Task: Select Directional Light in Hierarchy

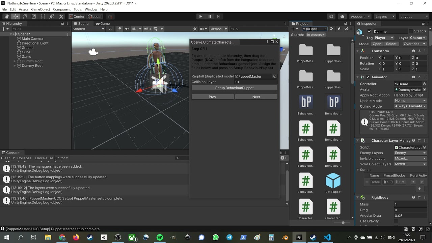Action: point(35,43)
